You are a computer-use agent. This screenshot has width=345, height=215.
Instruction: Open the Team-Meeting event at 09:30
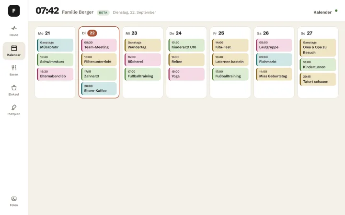tap(99, 45)
